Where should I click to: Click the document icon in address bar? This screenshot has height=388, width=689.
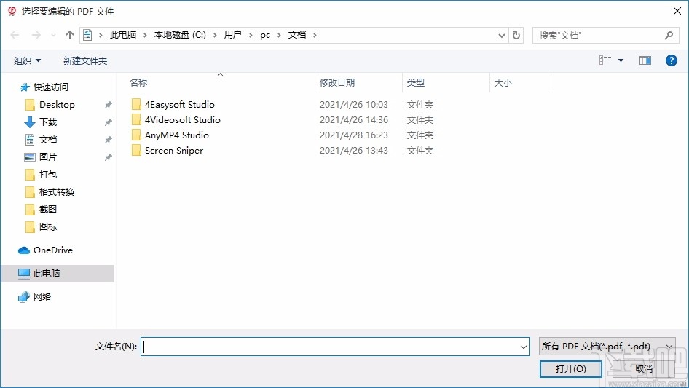pos(87,35)
